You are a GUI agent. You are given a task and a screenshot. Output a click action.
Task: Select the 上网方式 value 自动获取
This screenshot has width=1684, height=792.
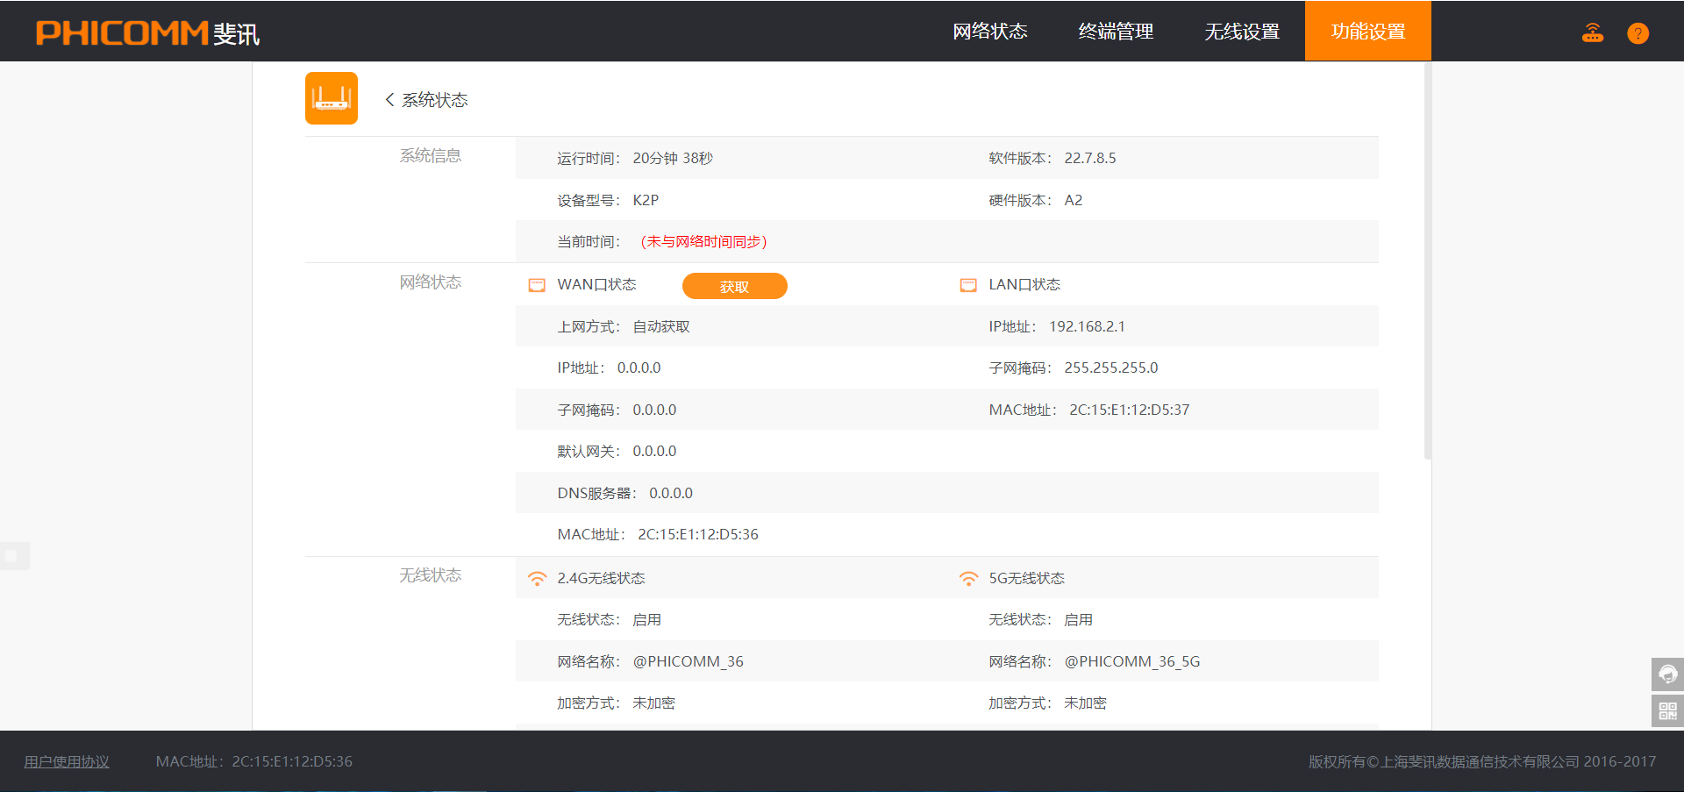661,326
